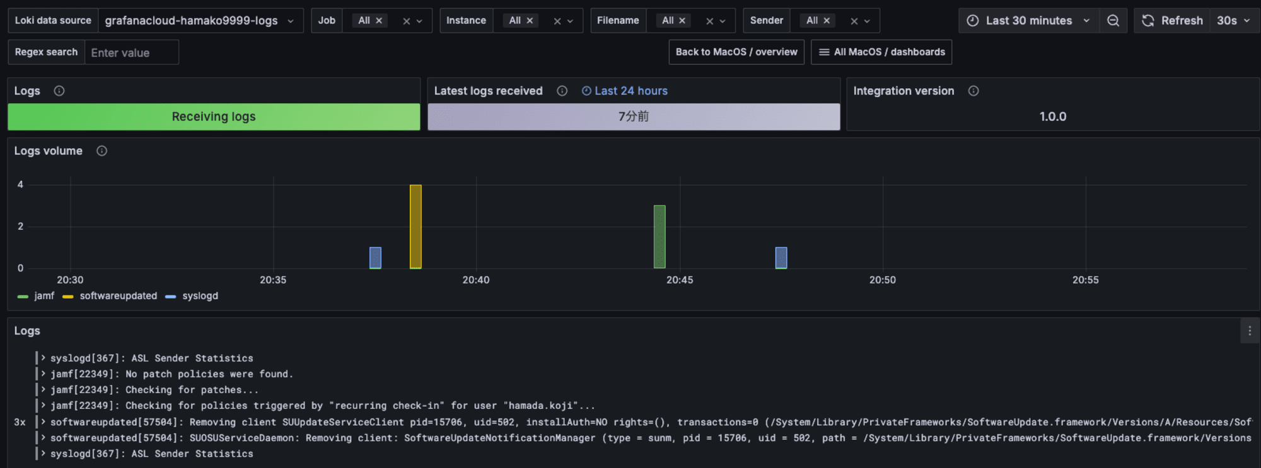
Task: Click the 3x duplicate count label
Action: tap(20, 422)
